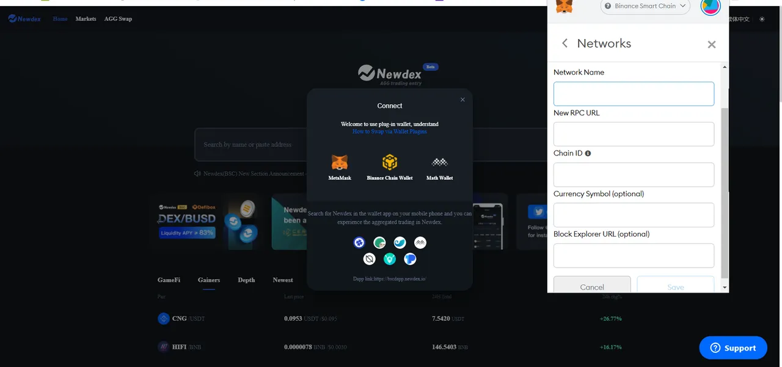
Task: Click the Chain ID info icon
Action: (x=588, y=154)
